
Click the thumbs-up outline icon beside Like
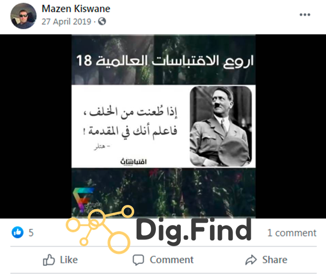coord(49,260)
